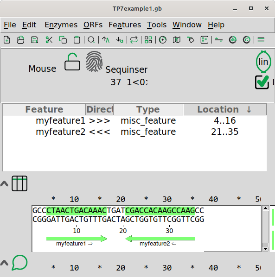Toggle the padlock lock icon
This screenshot has width=275, height=277.
pyautogui.click(x=72, y=62)
